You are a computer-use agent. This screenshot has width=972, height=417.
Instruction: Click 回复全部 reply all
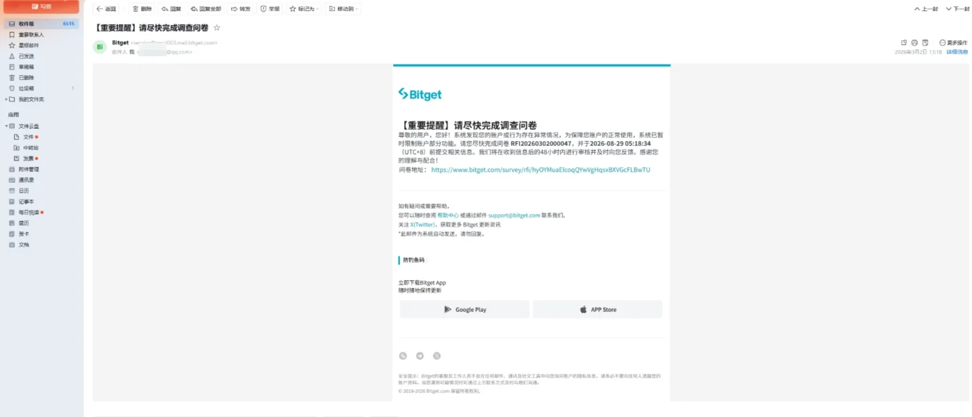206,9
